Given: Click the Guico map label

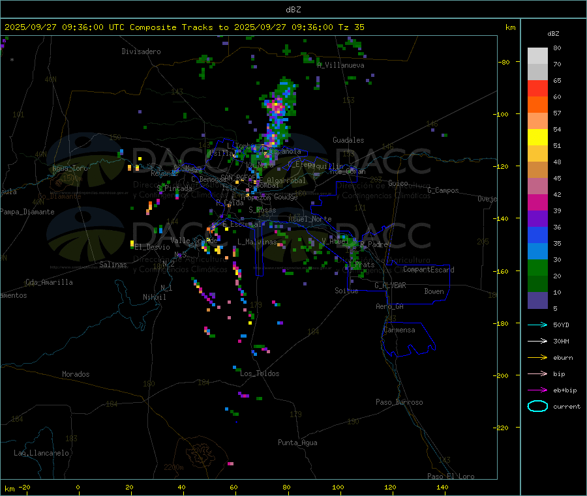Looking at the screenshot, I should tap(398, 183).
